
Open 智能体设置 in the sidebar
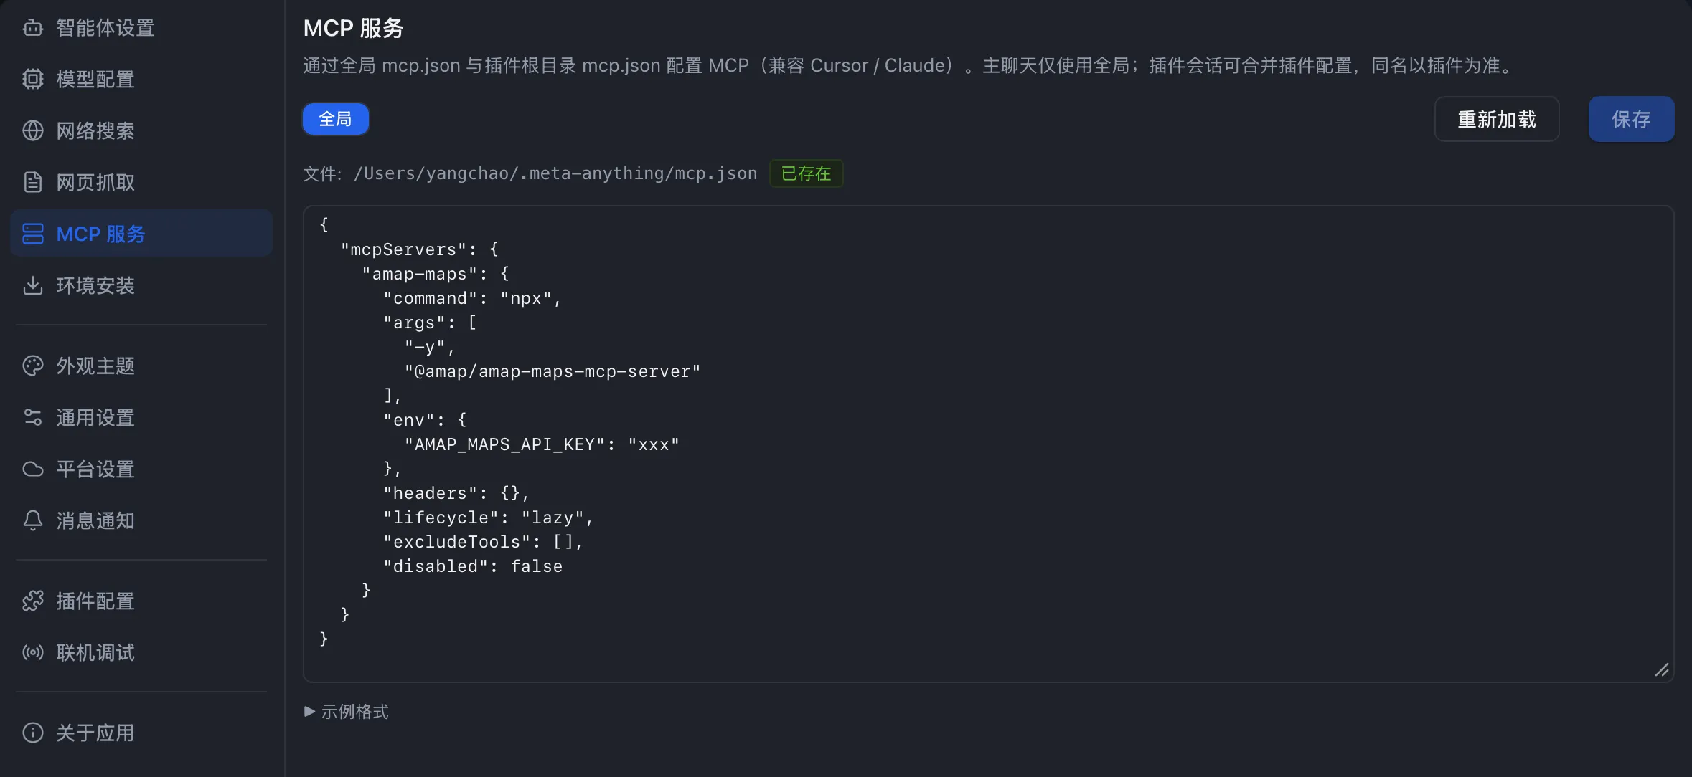click(141, 28)
